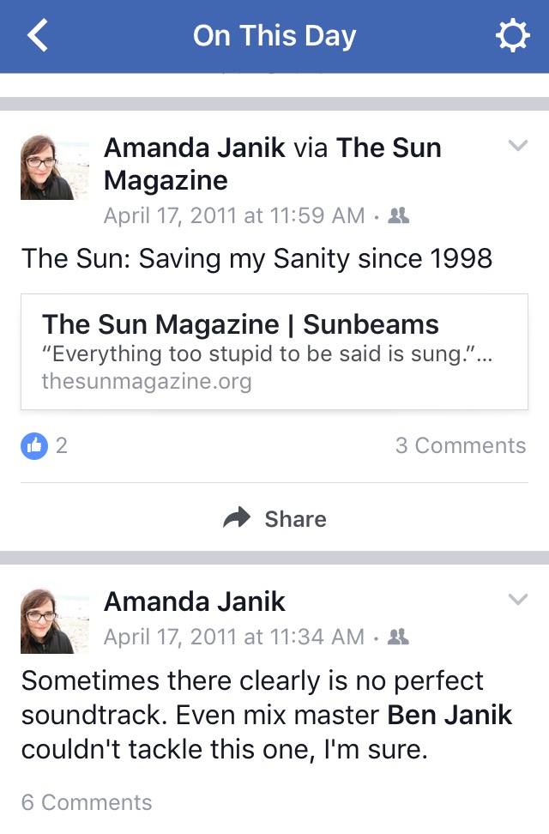Open On This Day settings gear

(512, 36)
